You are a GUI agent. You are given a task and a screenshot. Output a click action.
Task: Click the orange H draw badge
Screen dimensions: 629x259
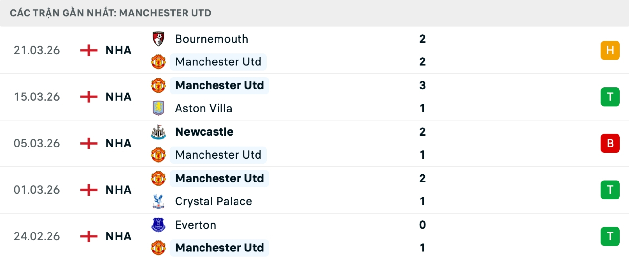click(x=610, y=50)
